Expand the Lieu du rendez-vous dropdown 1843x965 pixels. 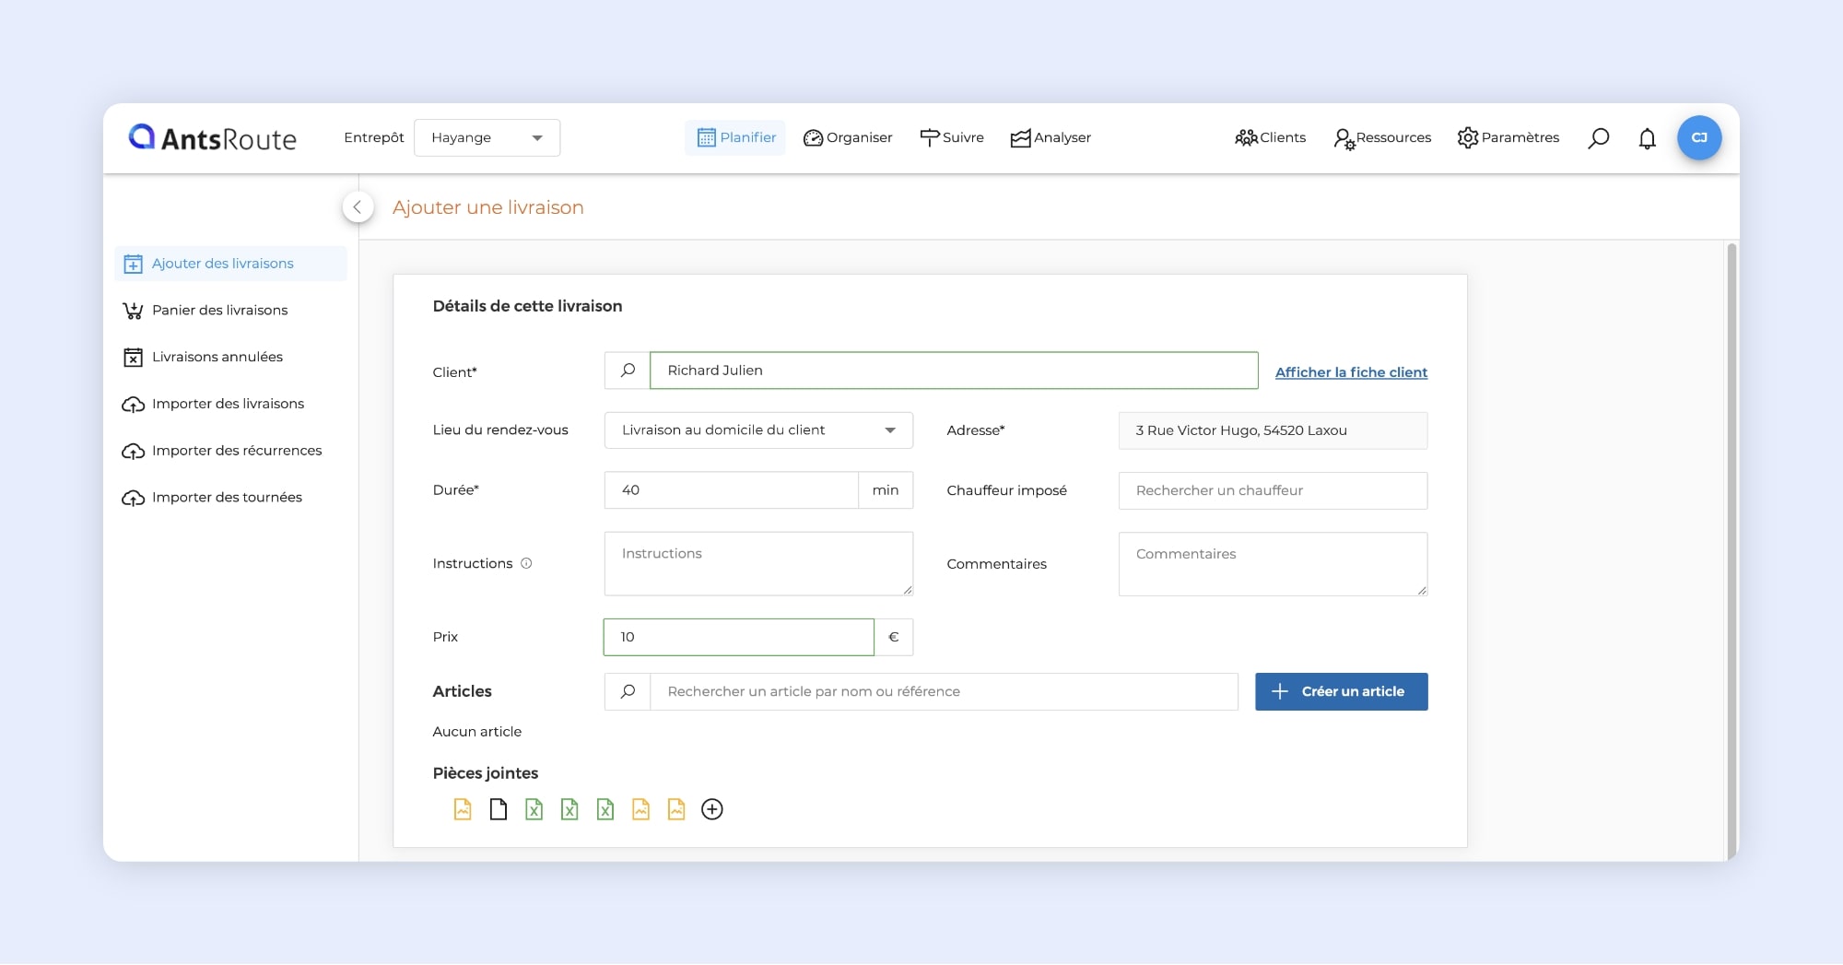757,430
